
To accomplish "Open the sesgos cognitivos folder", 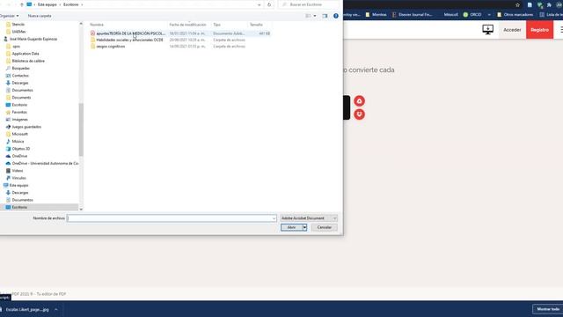I will 111,47.
